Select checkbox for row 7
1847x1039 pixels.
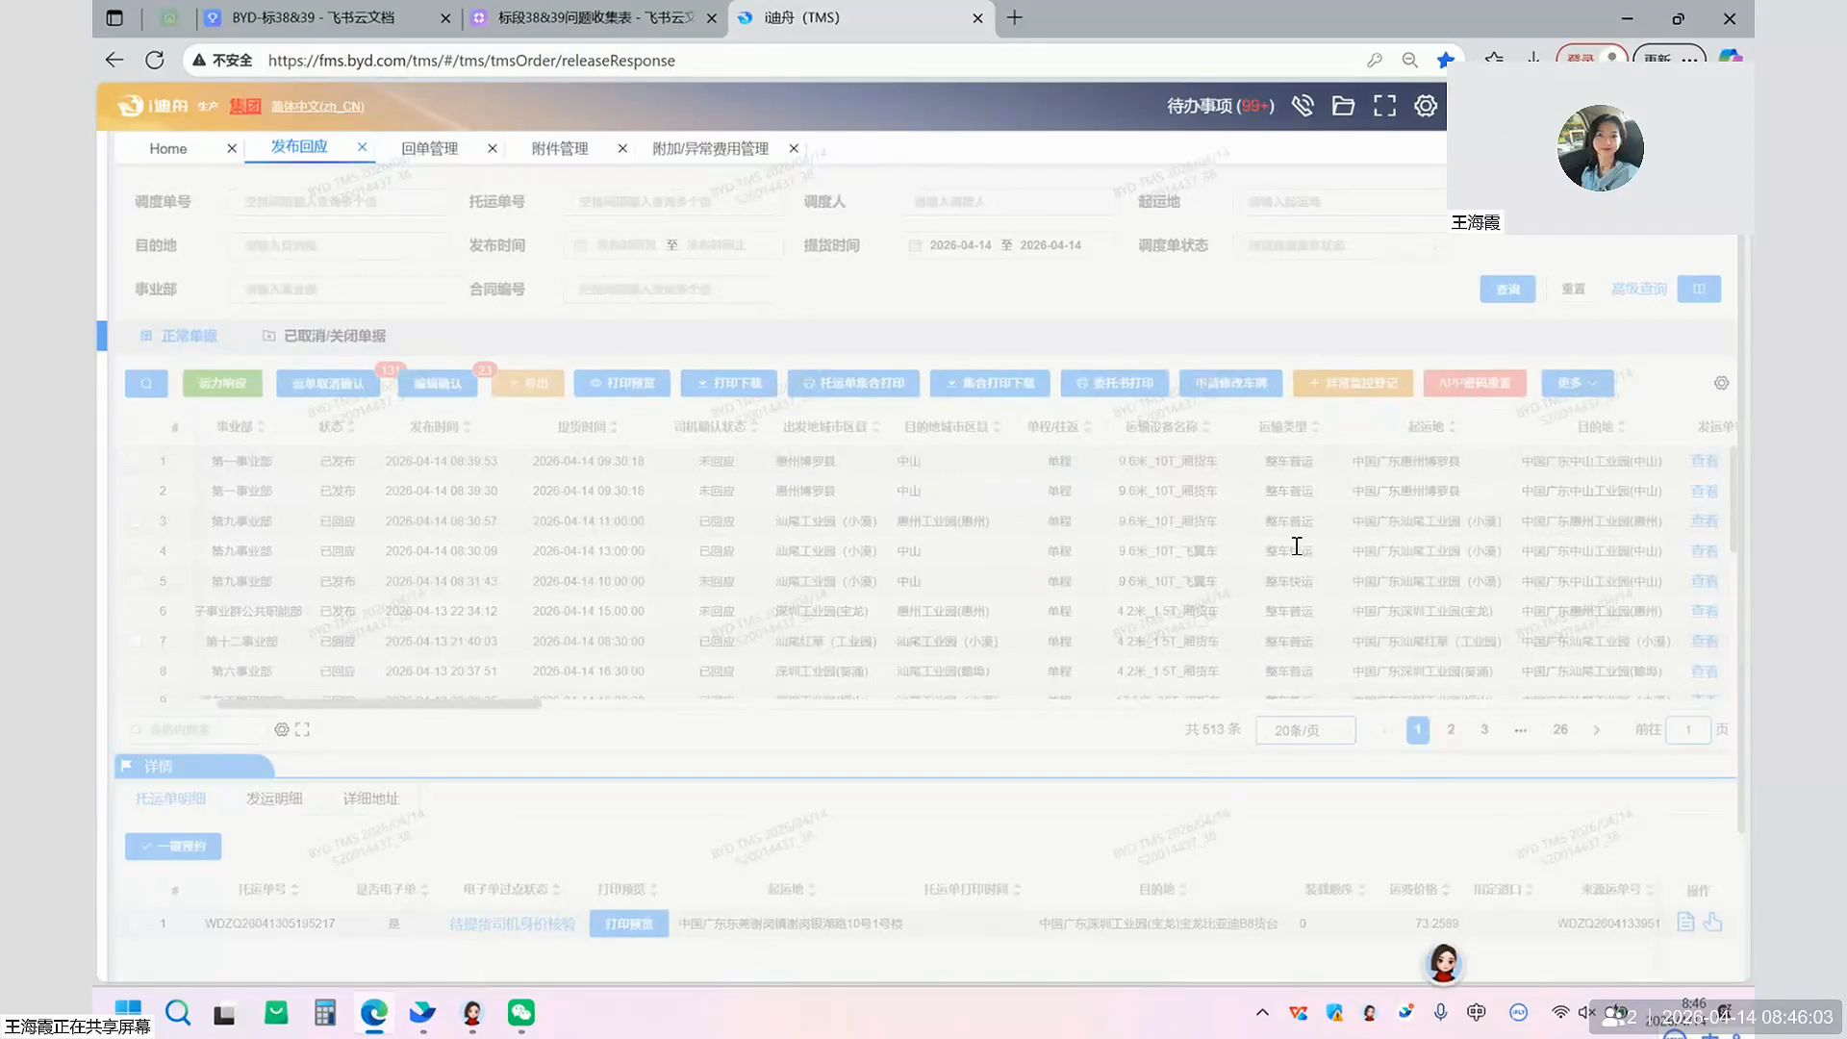136,642
